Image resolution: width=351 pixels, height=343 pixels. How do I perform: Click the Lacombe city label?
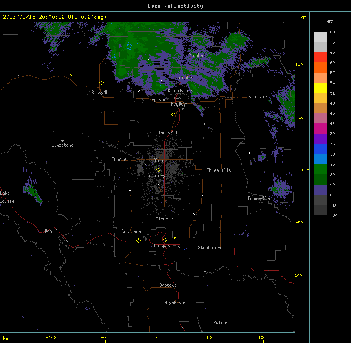(183, 78)
